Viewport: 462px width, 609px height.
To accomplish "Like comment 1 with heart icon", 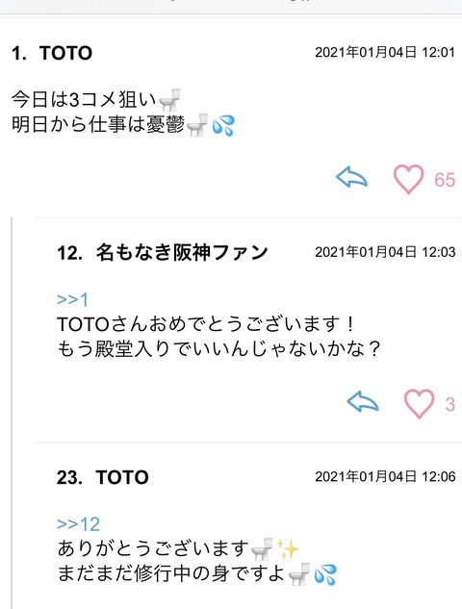I will [x=408, y=179].
